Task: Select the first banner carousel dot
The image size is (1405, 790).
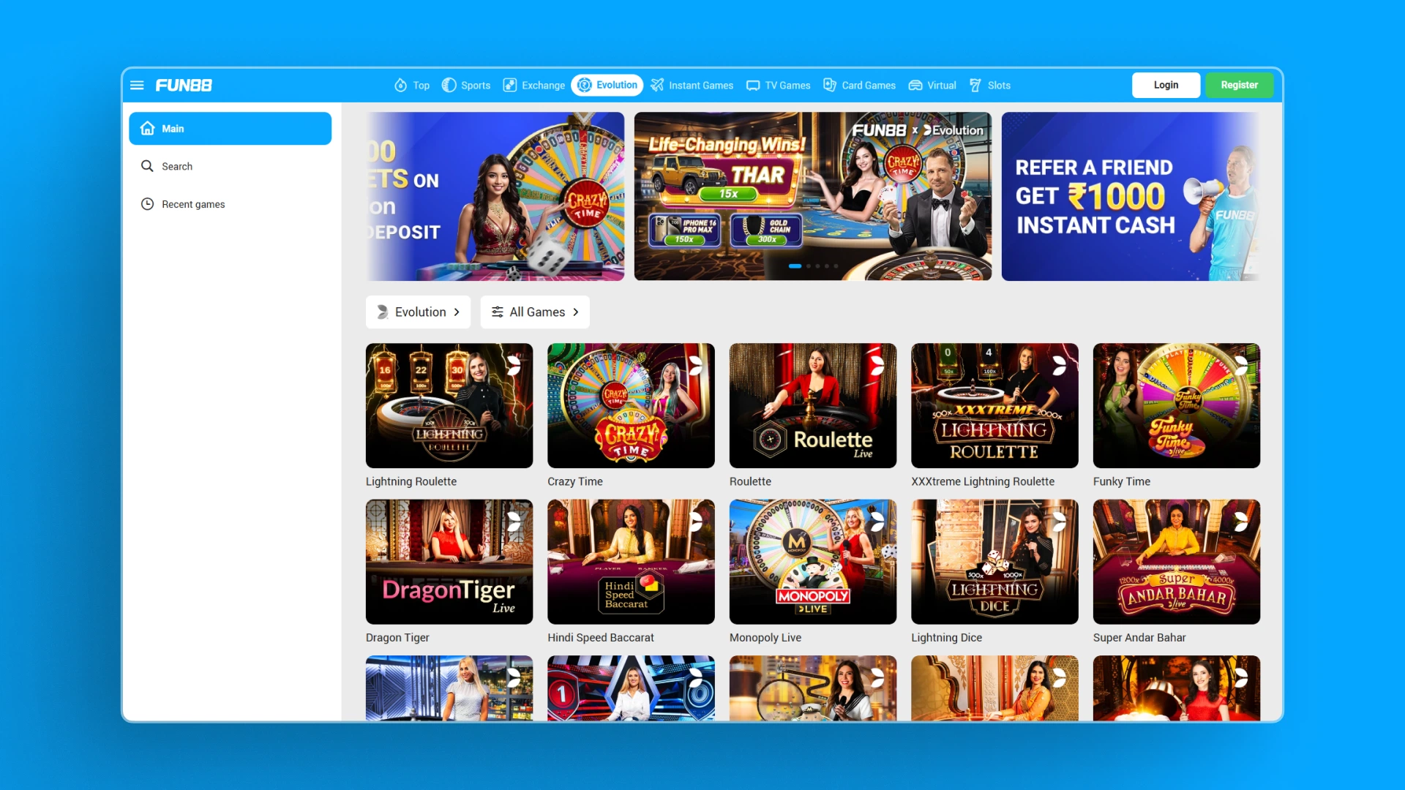Action: click(795, 266)
